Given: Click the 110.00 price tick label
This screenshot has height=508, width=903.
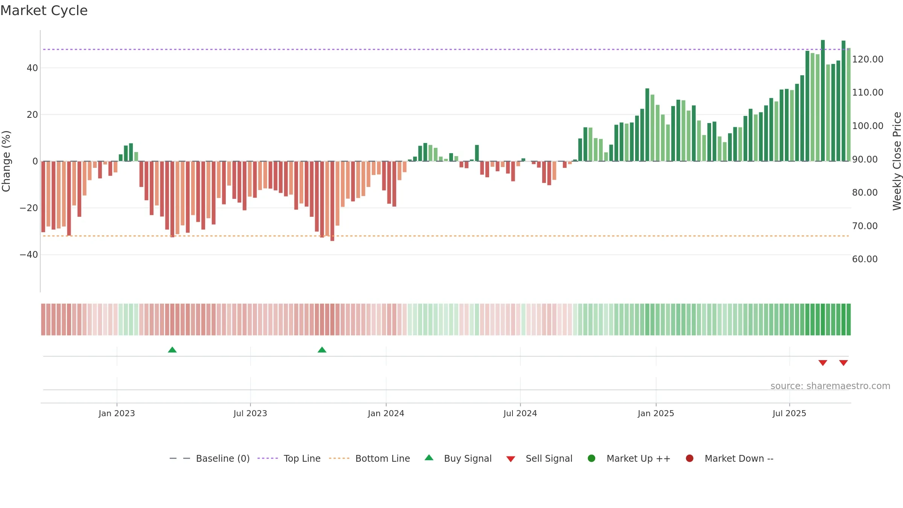Looking at the screenshot, I should (x=868, y=92).
